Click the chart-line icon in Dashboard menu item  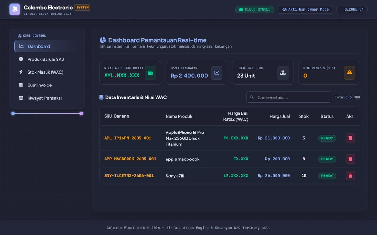pyautogui.click(x=22, y=46)
